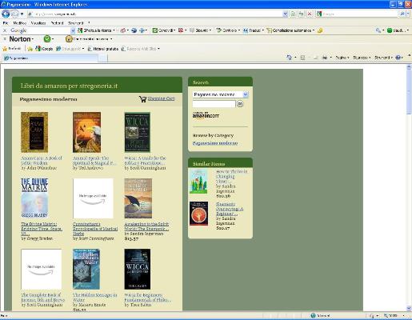The image size is (412, 320).
Task: Open the search provider dropdown arrow
Action: 408,14
